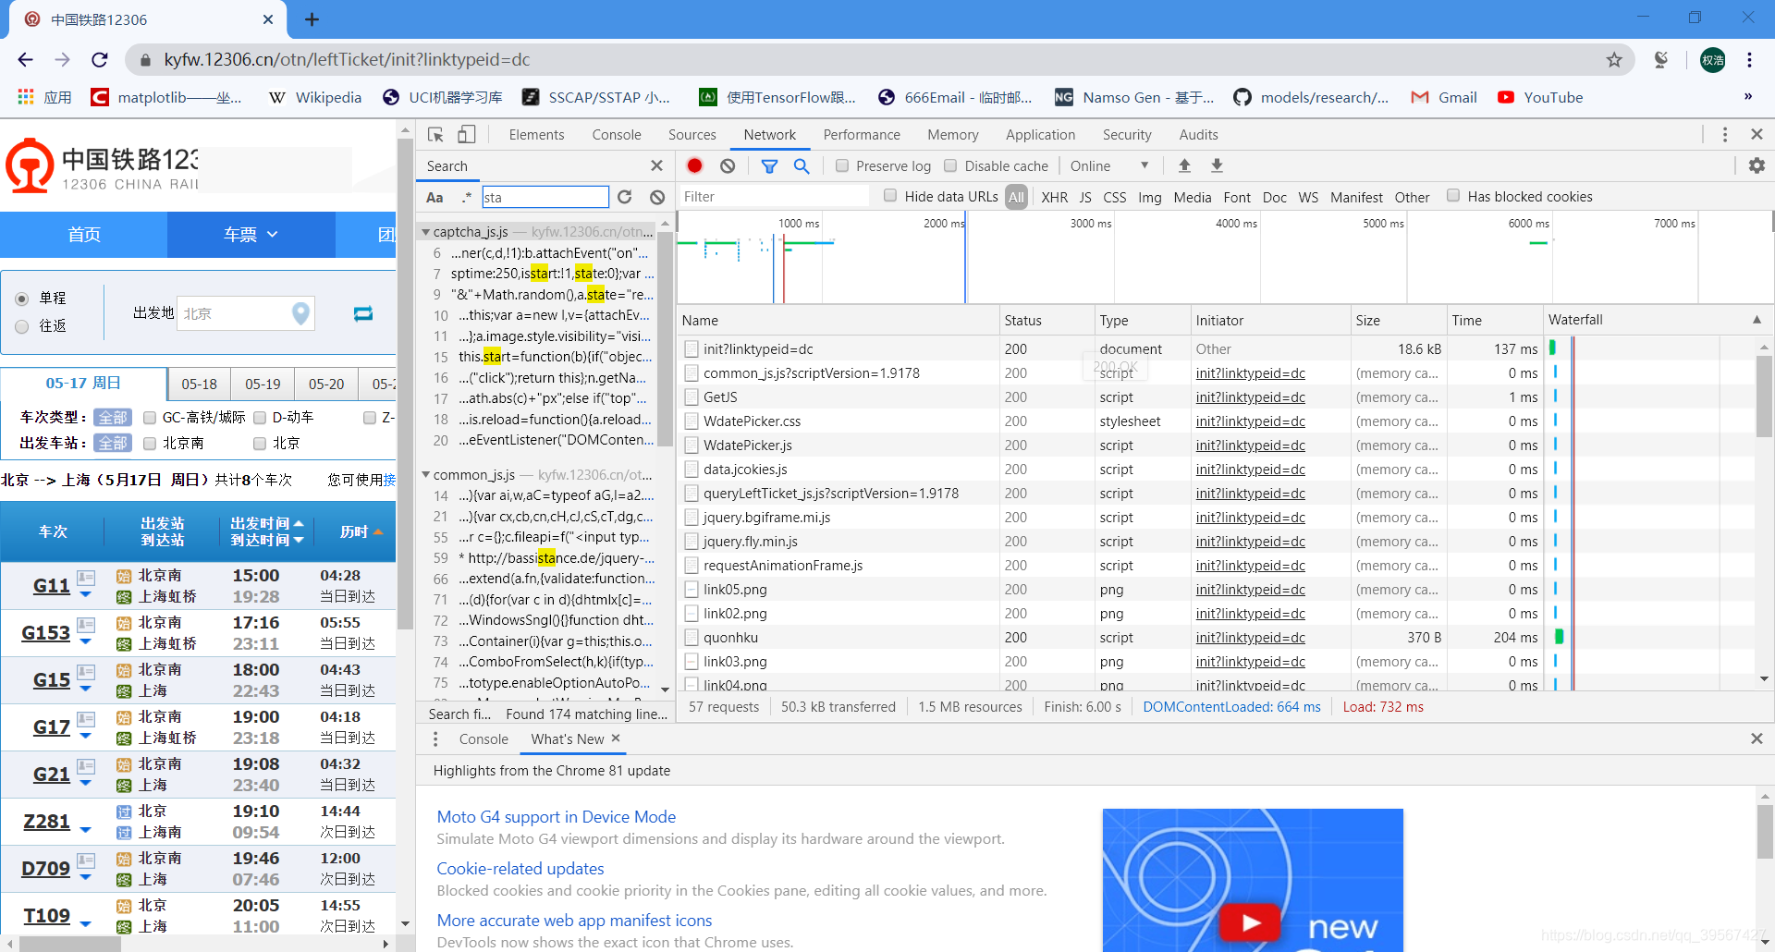This screenshot has width=1775, height=952.
Task: Click the 首页 home navigation button
Action: click(84, 235)
